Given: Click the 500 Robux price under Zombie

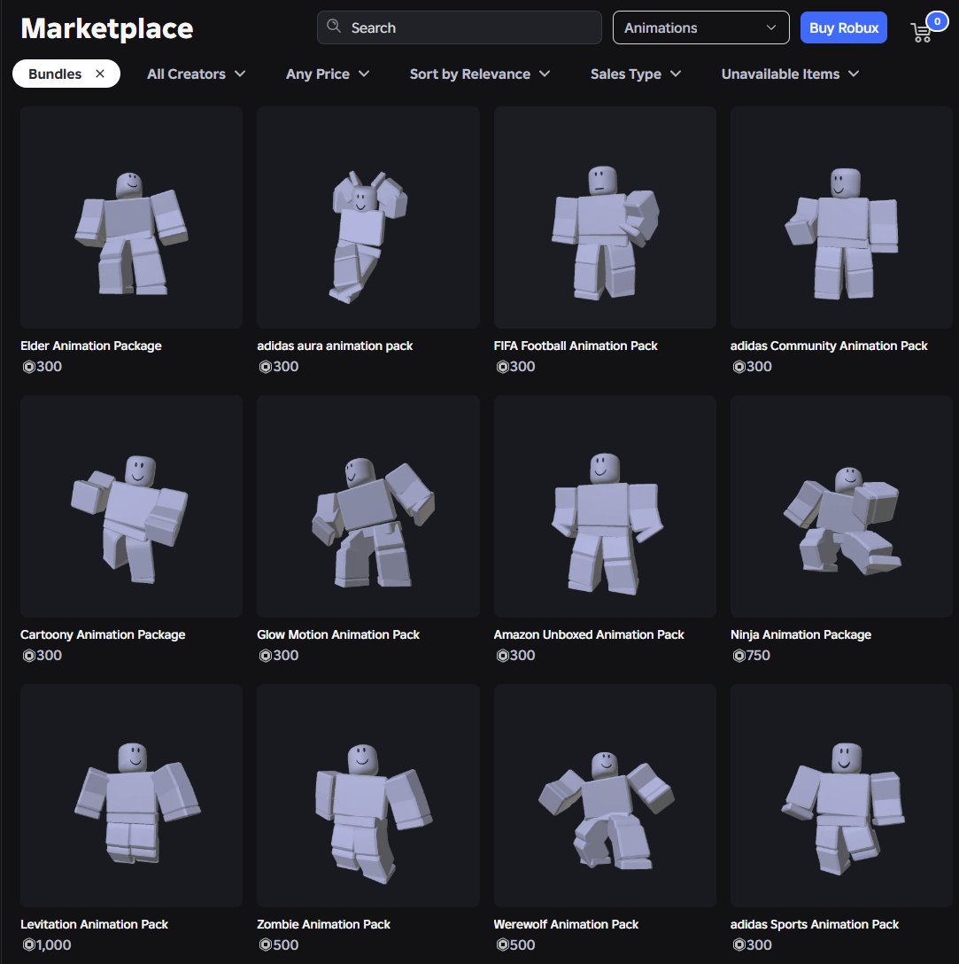Looking at the screenshot, I should (278, 945).
